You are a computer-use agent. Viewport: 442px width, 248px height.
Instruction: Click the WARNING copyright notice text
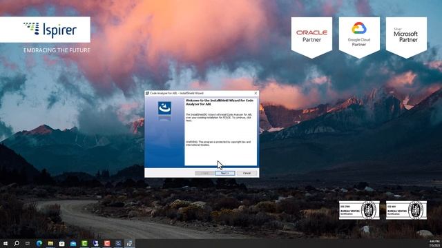218,143
